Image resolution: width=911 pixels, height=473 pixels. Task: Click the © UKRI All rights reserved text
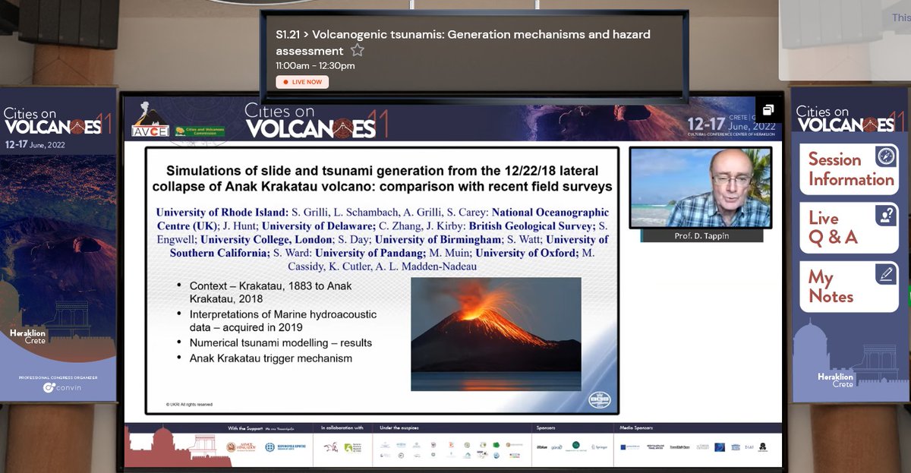pos(189,405)
